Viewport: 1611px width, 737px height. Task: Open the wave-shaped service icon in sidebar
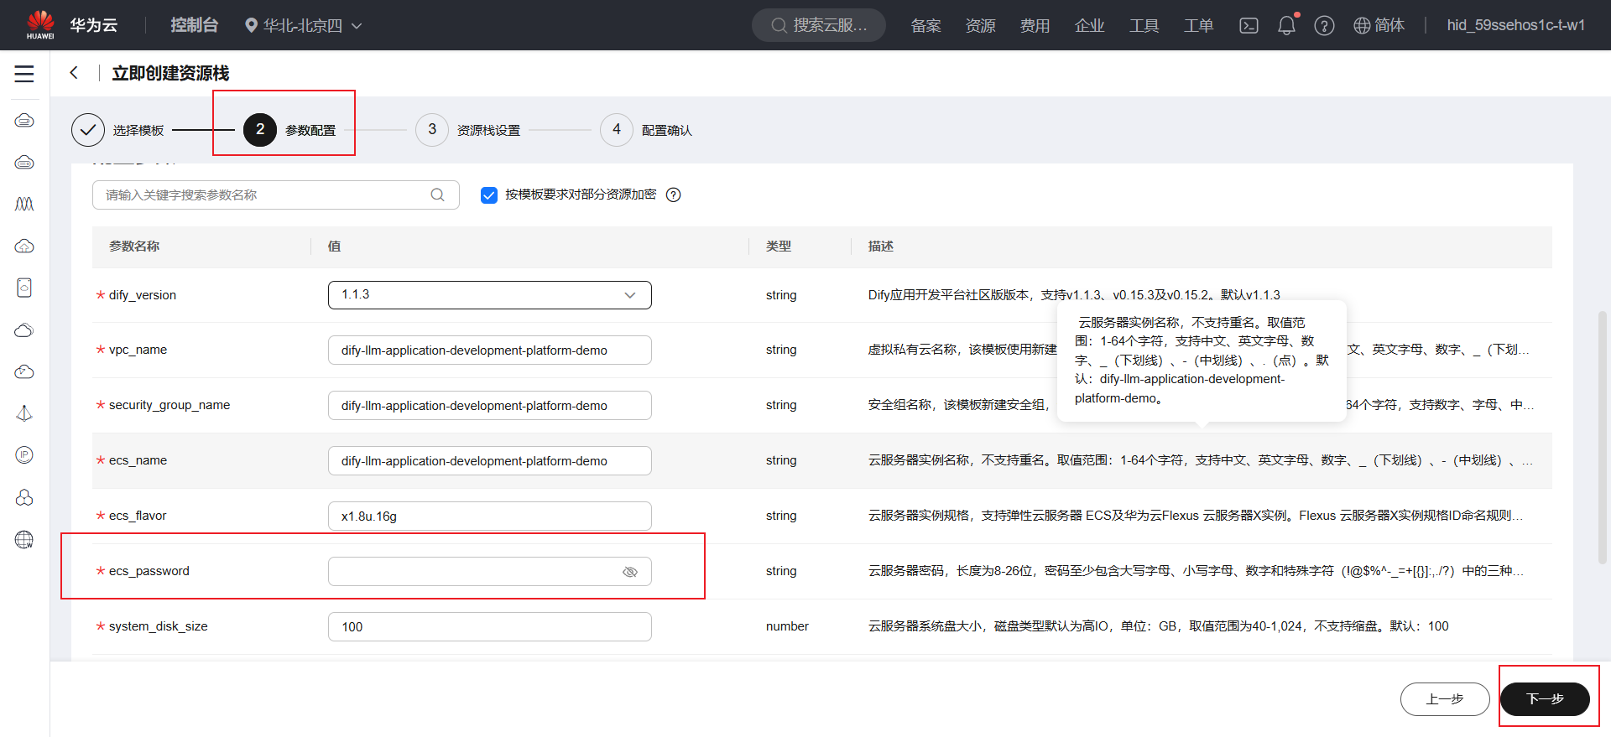24,204
